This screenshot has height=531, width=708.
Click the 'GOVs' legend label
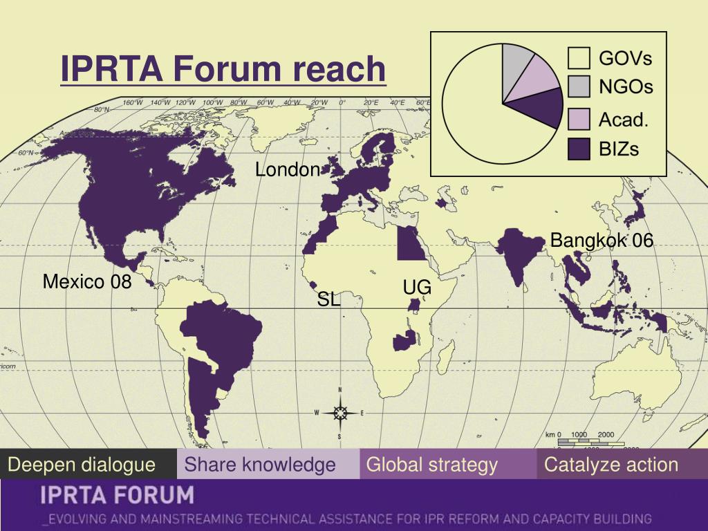click(x=625, y=58)
